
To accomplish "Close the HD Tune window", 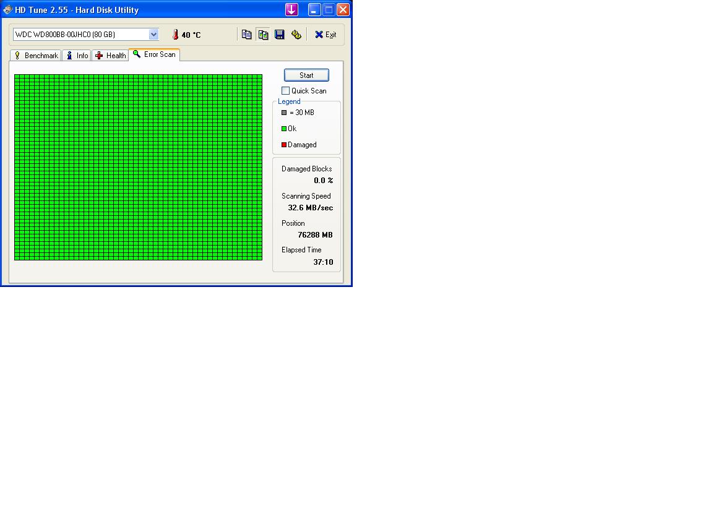I will [x=343, y=9].
